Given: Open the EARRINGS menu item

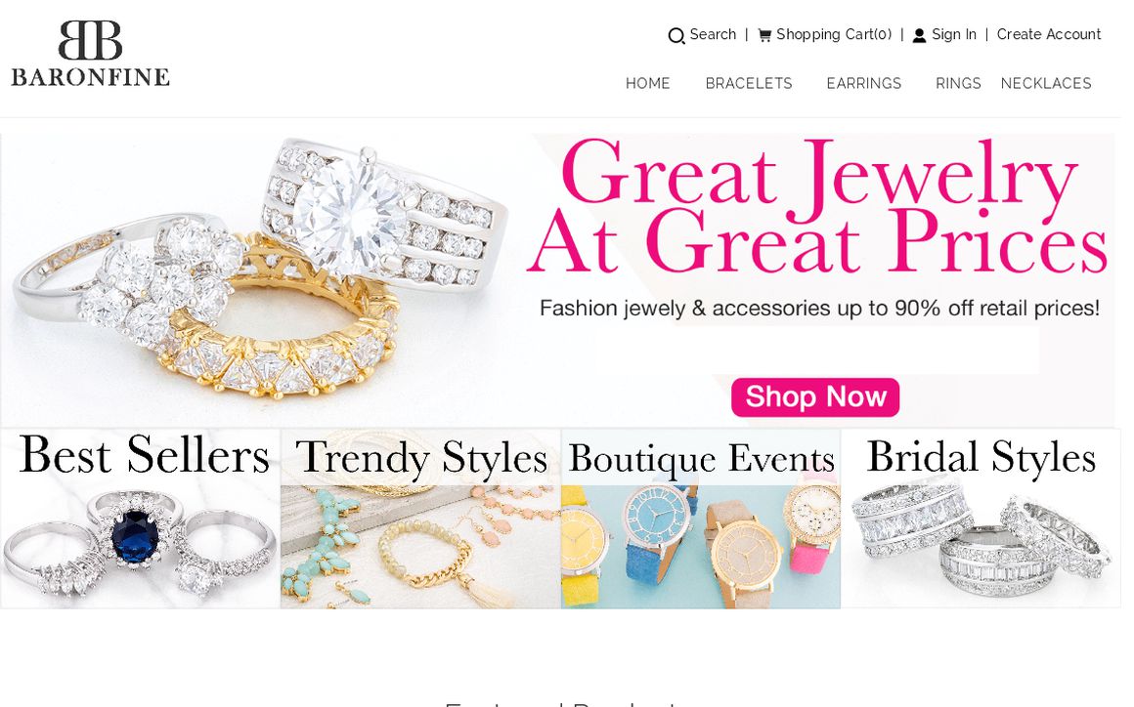Looking at the screenshot, I should coord(863,83).
